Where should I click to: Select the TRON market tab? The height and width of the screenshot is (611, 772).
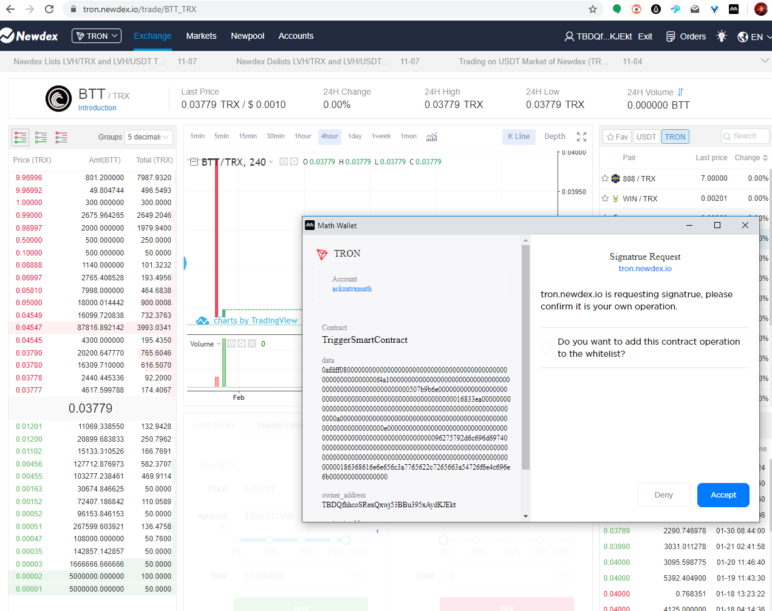point(675,137)
